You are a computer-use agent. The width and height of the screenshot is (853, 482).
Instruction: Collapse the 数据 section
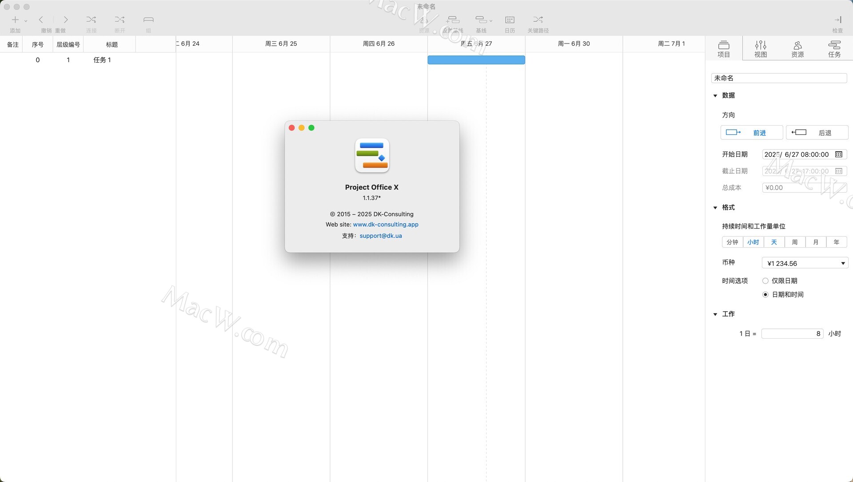[715, 96]
